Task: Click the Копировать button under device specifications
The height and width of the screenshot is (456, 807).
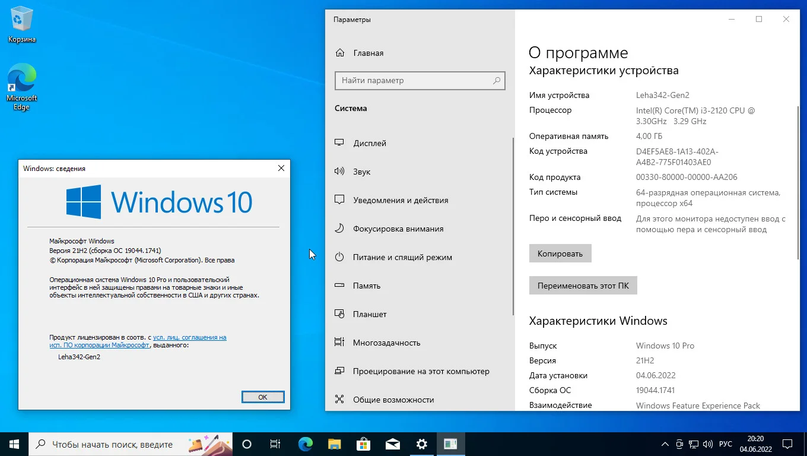Action: pos(560,254)
